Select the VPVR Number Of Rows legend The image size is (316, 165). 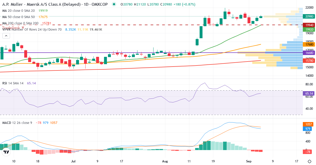pyautogui.click(x=32, y=30)
